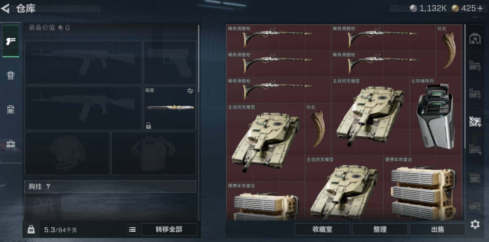Go back using the arrow beside 仓库
The height and width of the screenshot is (242, 489).
[x=6, y=8]
